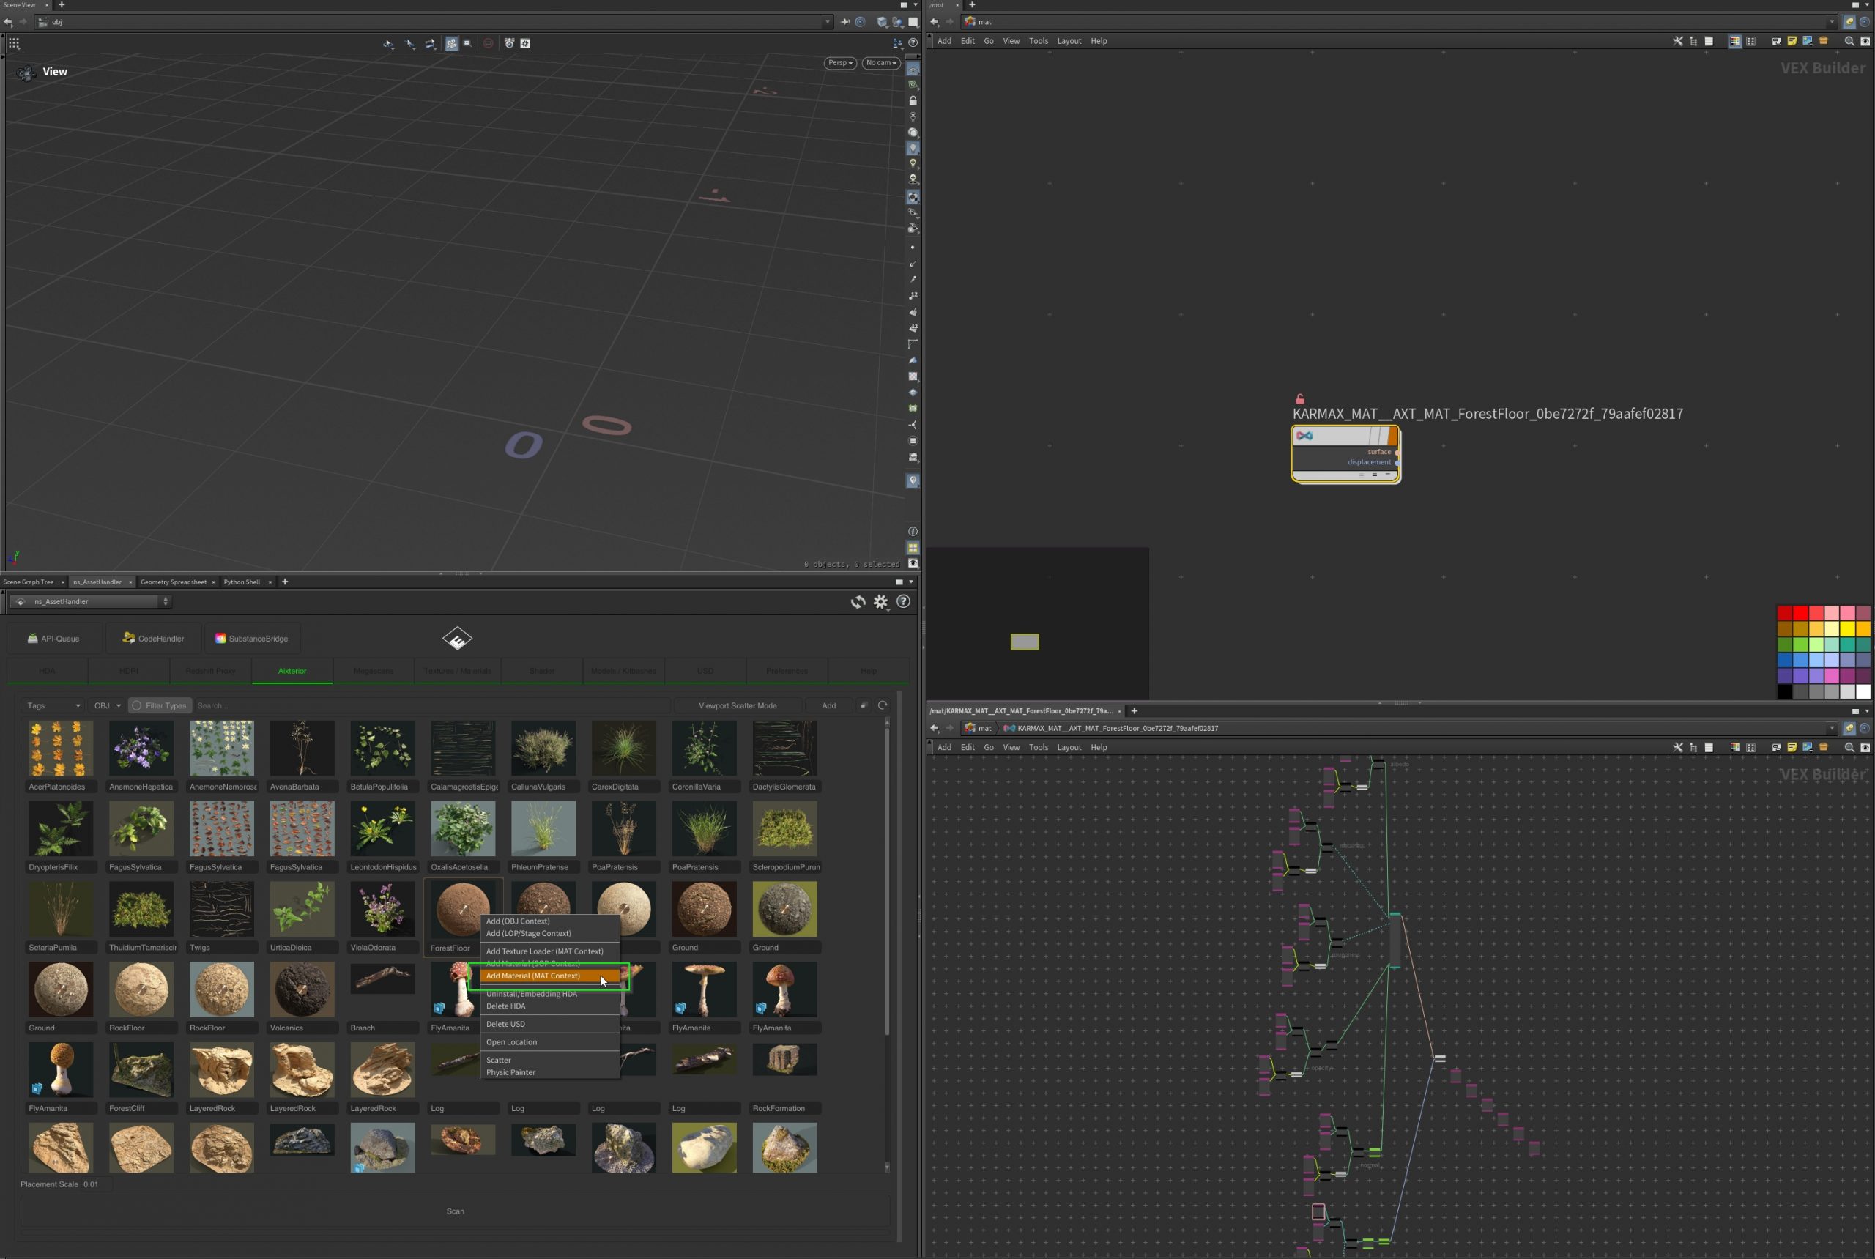Click the help question mark icon

(903, 601)
